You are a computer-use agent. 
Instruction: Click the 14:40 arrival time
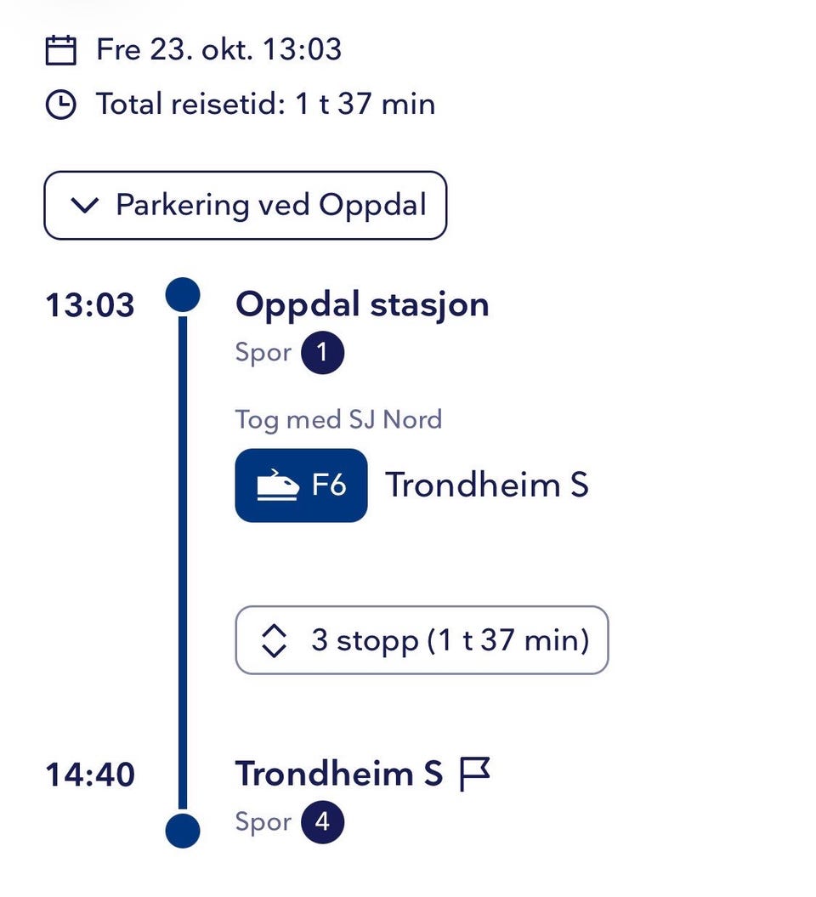[x=90, y=775]
